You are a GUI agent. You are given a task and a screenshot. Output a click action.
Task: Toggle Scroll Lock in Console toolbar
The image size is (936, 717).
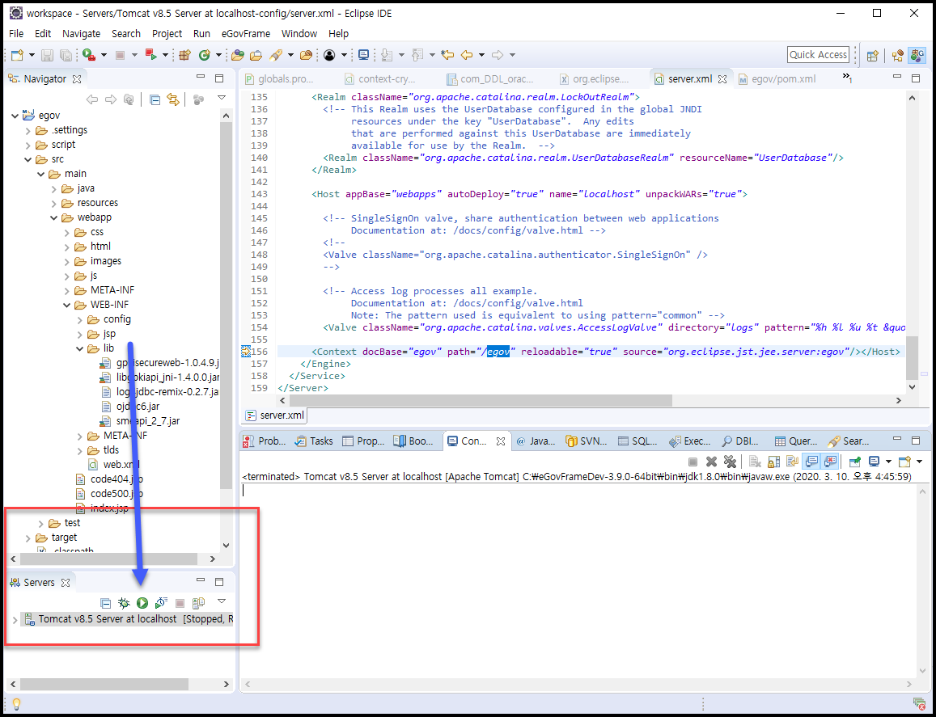[x=773, y=461]
